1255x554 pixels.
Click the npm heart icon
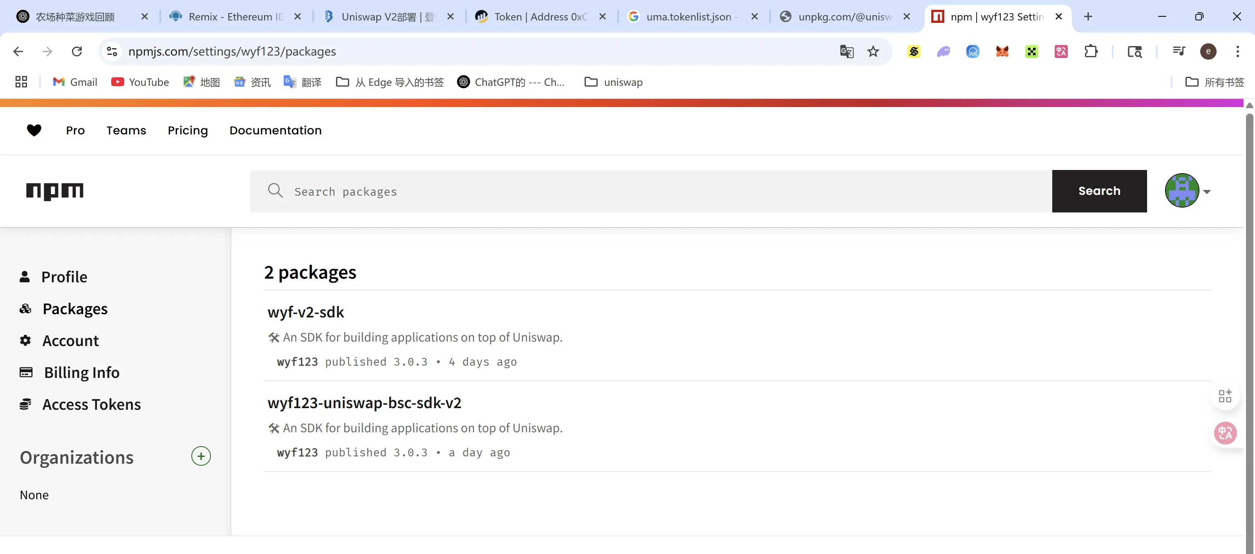coord(34,130)
